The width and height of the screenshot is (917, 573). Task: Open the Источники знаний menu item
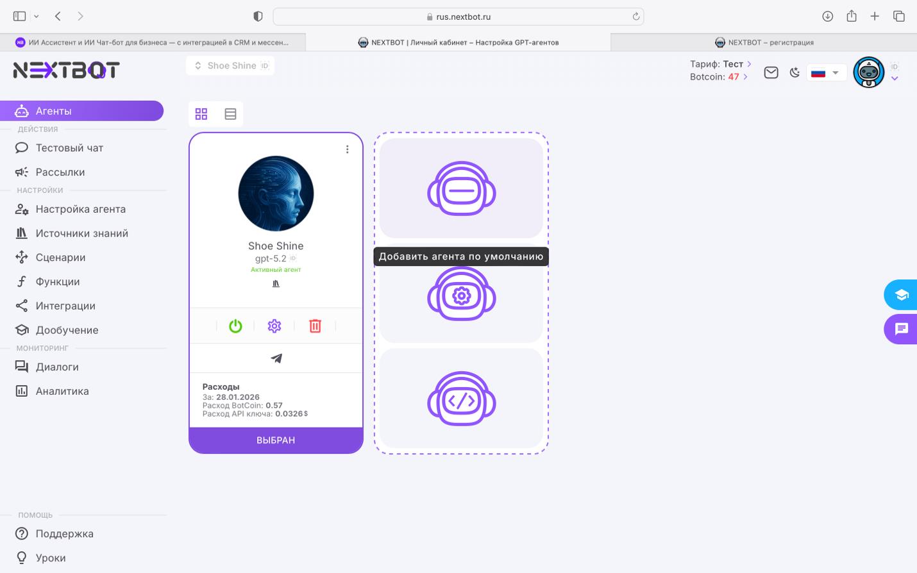[81, 233]
